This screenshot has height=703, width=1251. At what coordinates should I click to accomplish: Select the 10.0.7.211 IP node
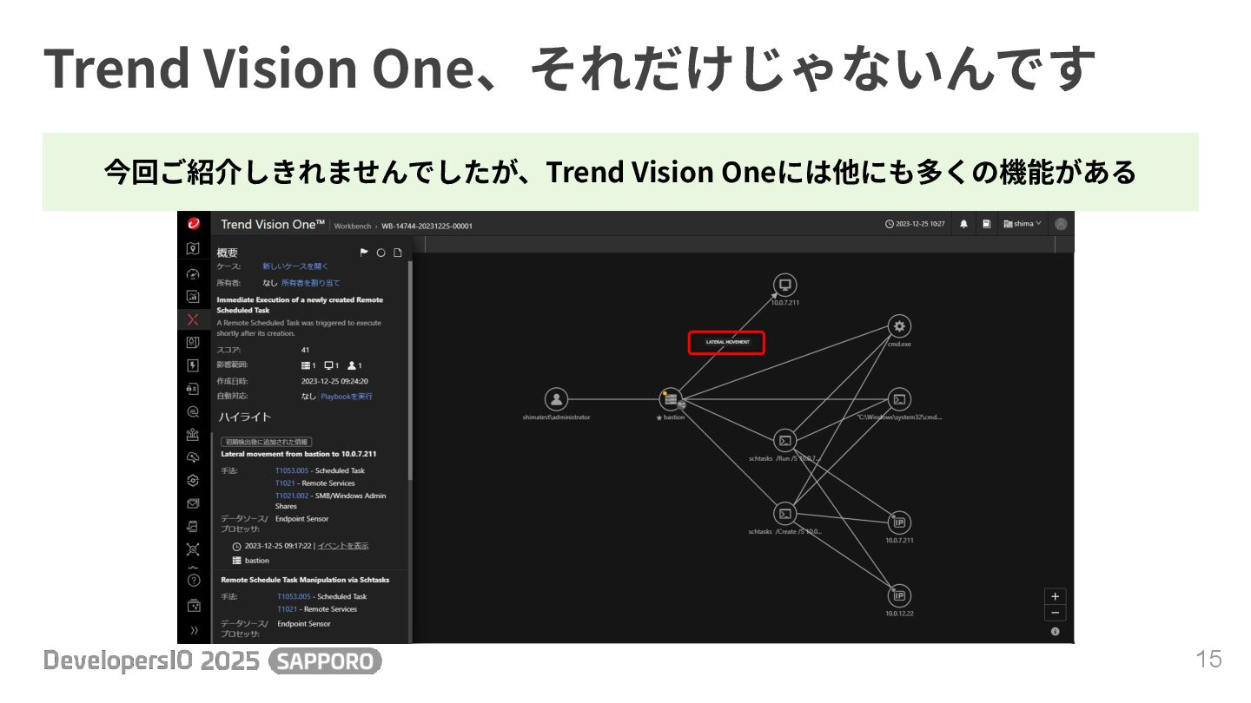pos(899,522)
